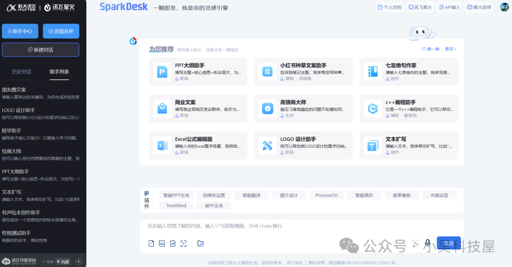Open the 隐私政策 link in the footer
The image size is (512, 267).
point(317,263)
